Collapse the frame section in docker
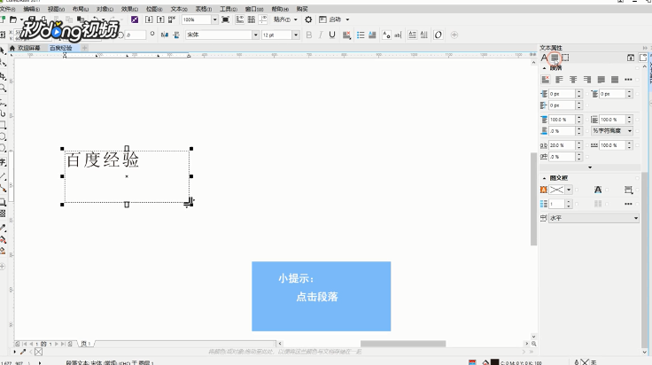Viewport: 652px width, 365px height. tap(544, 178)
